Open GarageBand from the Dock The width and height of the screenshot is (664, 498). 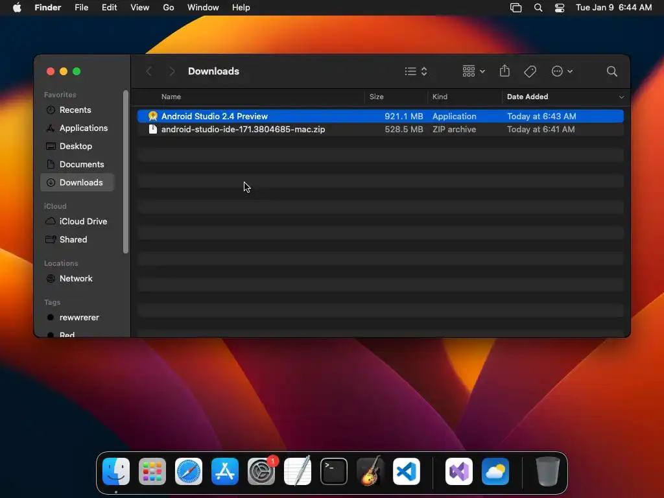click(370, 471)
